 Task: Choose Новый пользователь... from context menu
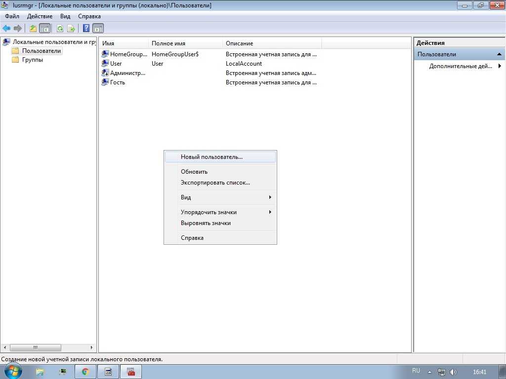(211, 157)
